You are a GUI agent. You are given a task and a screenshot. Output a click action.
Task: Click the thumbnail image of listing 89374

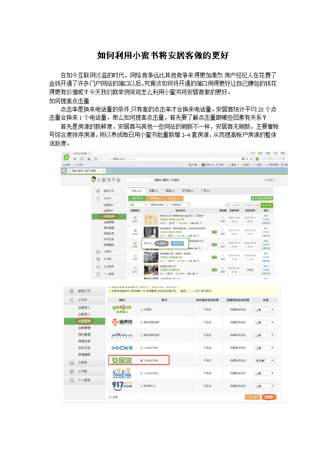click(151, 219)
